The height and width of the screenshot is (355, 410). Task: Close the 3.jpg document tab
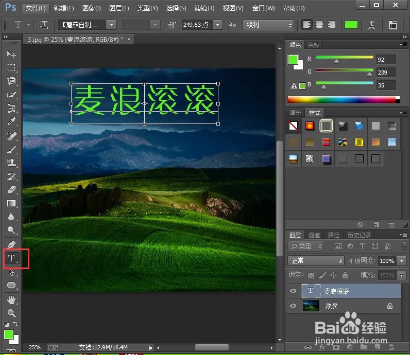[x=129, y=39]
